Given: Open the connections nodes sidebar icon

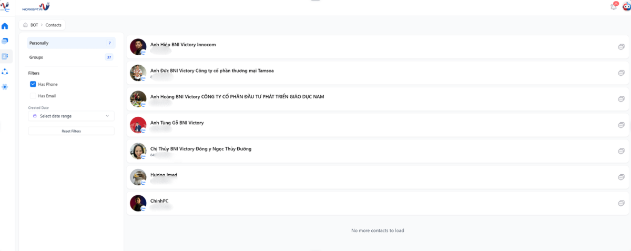Looking at the screenshot, I should coord(5,71).
